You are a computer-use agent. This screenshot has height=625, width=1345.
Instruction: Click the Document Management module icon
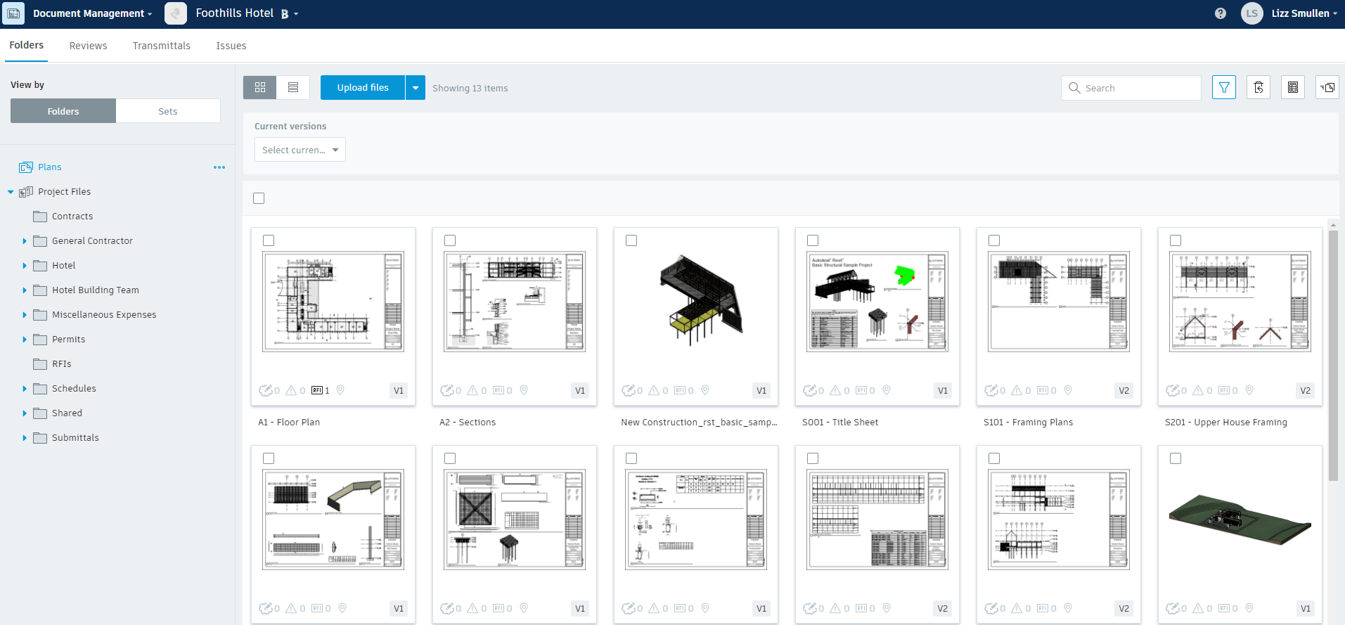coord(14,13)
